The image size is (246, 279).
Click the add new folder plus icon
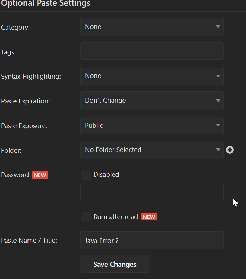point(230,150)
